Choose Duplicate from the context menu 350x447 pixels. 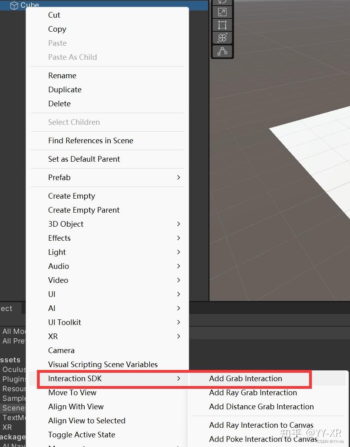[x=65, y=89]
